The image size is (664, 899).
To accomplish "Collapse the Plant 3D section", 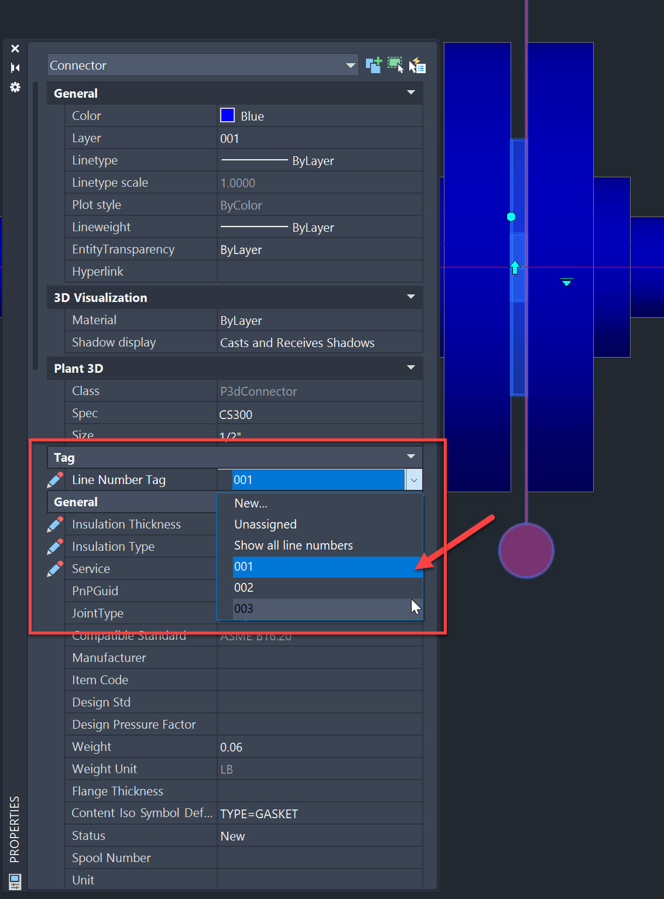I will point(410,368).
